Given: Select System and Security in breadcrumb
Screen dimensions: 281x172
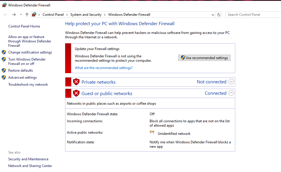Looking at the screenshot, I should click(x=86, y=15).
